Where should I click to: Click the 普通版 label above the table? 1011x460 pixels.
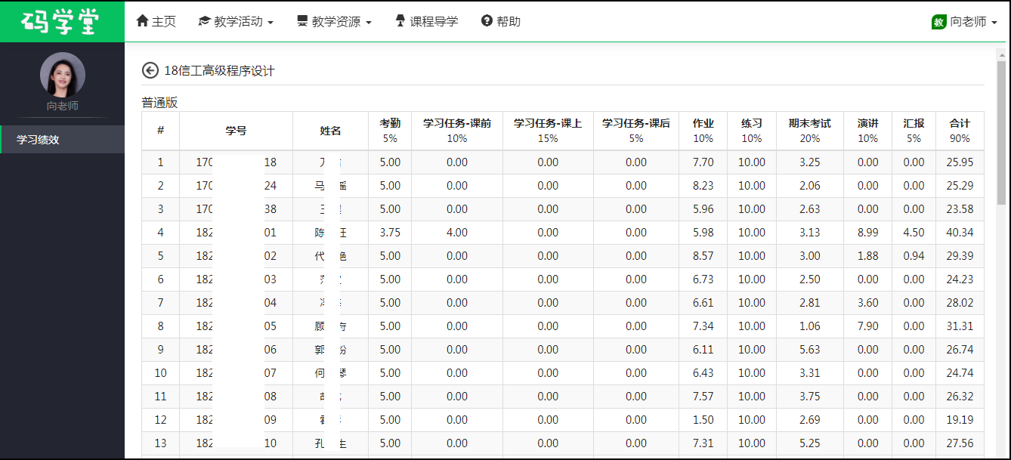click(x=159, y=103)
